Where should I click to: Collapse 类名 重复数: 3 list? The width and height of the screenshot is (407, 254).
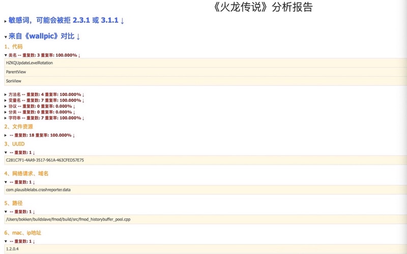click(x=42, y=55)
